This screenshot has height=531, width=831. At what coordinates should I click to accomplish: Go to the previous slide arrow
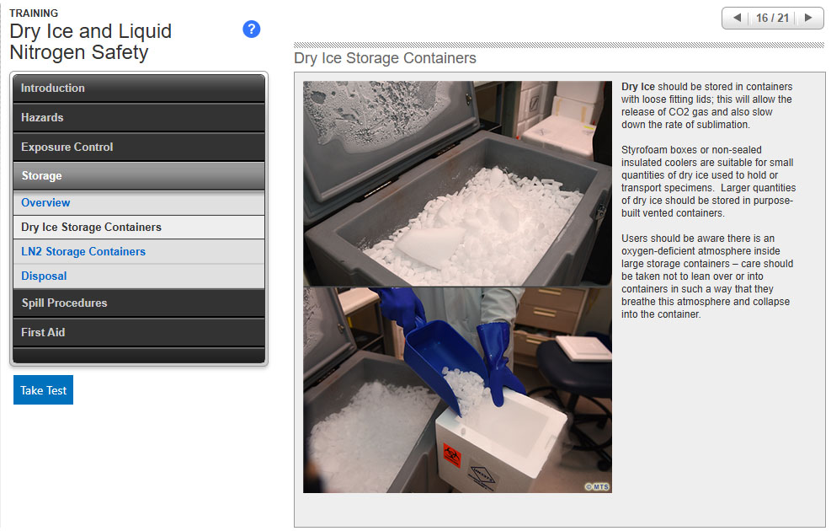[x=737, y=18]
